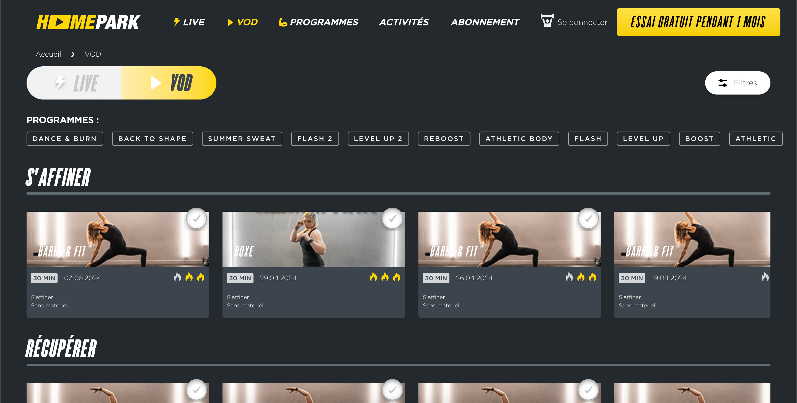Screen dimensions: 797x403
Task: Toggle the checkmark on the Boxe card
Action: tap(392, 218)
